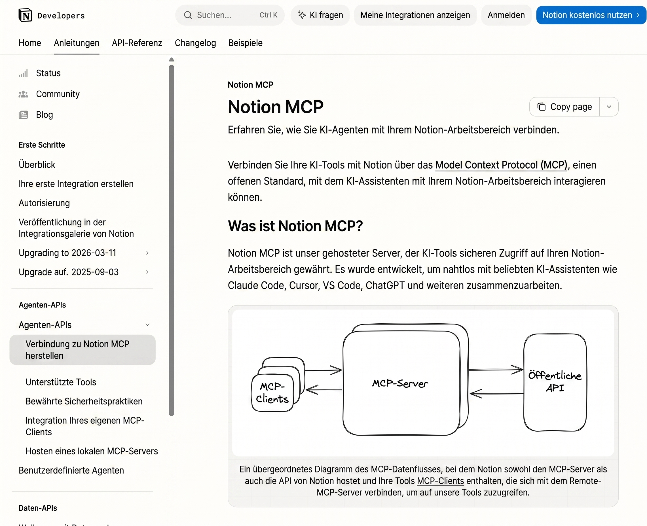Click the Notion MCP breadcrumb text
The image size is (647, 526).
coord(250,84)
